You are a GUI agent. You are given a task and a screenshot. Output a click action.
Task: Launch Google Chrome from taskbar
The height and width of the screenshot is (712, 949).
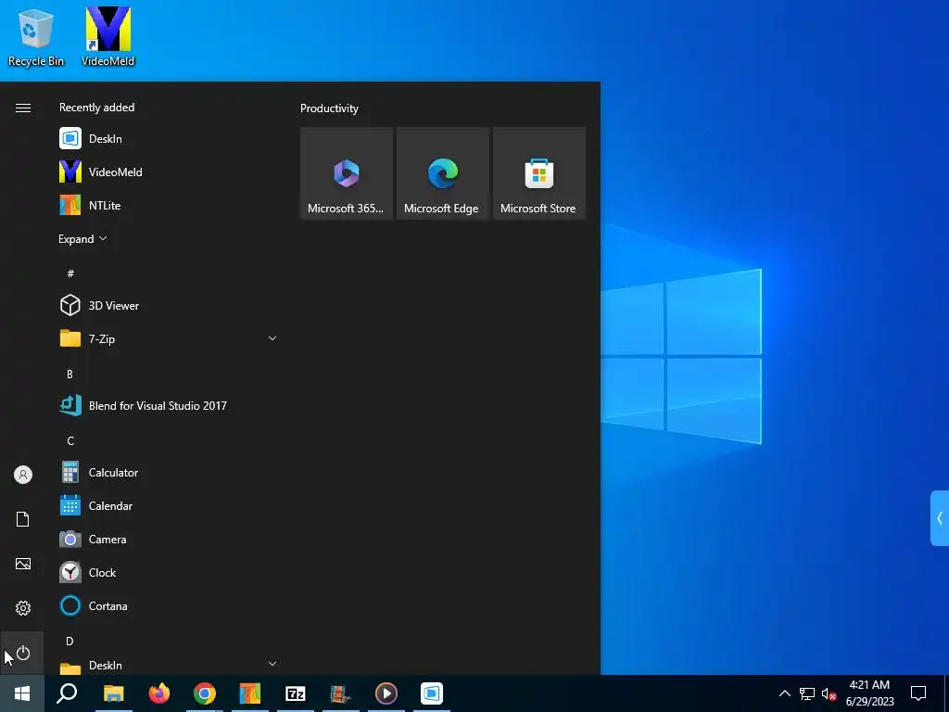(205, 693)
